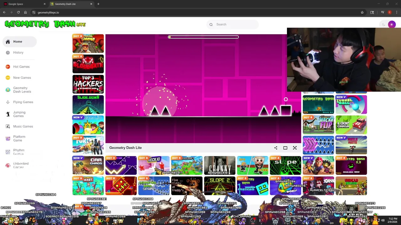Open the Monkey Mart game thumbnail
The image size is (401, 225).
tap(88, 186)
